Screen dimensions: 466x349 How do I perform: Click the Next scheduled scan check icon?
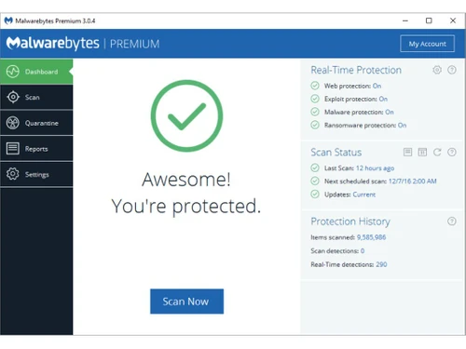(315, 181)
